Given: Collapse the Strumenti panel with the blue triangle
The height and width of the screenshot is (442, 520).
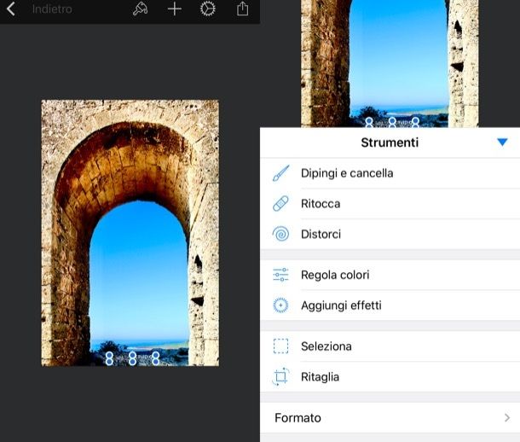Looking at the screenshot, I should pyautogui.click(x=502, y=142).
